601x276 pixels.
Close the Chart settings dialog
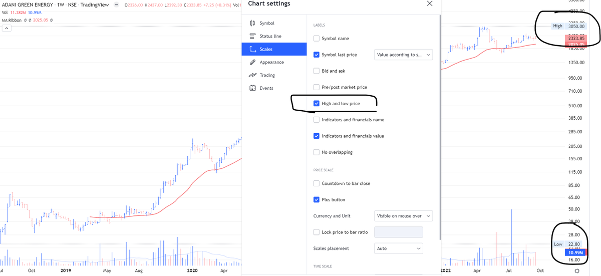point(429,4)
